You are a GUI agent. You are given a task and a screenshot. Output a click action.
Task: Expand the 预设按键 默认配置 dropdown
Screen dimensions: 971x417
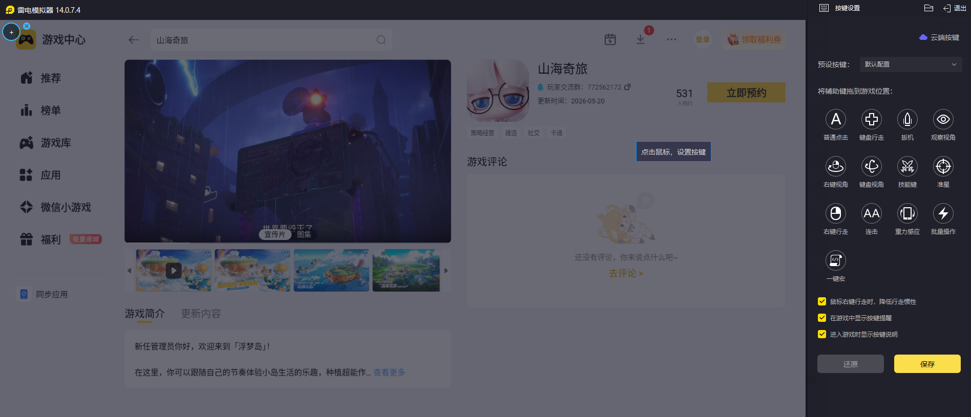pyautogui.click(x=911, y=64)
